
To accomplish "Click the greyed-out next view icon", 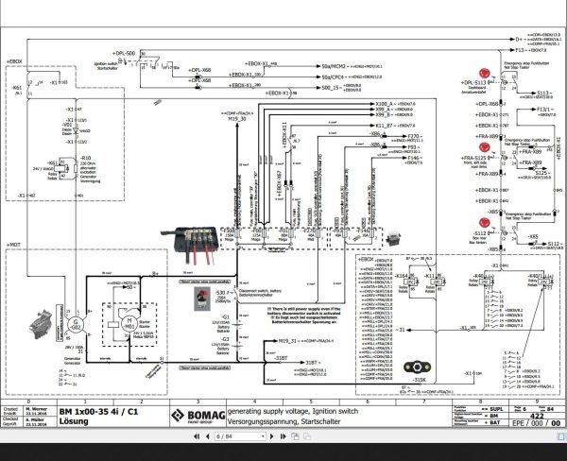I will tap(306, 436).
